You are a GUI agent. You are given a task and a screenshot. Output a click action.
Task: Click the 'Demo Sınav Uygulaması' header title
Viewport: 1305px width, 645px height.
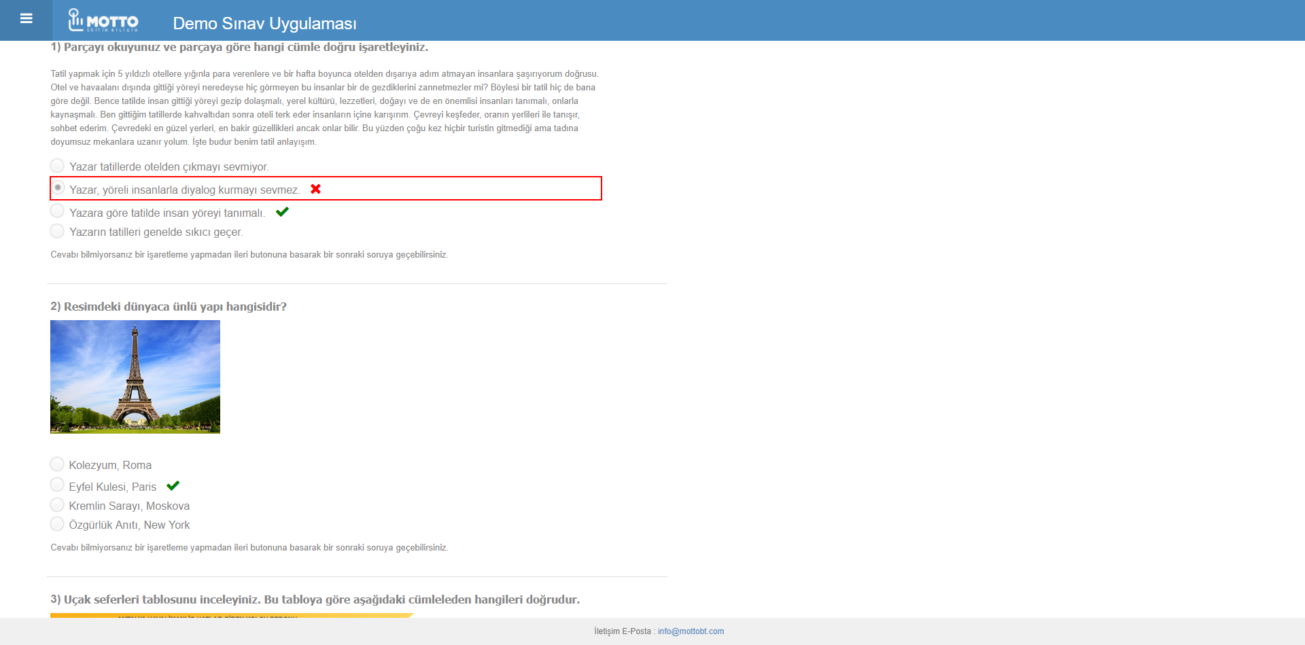click(264, 23)
